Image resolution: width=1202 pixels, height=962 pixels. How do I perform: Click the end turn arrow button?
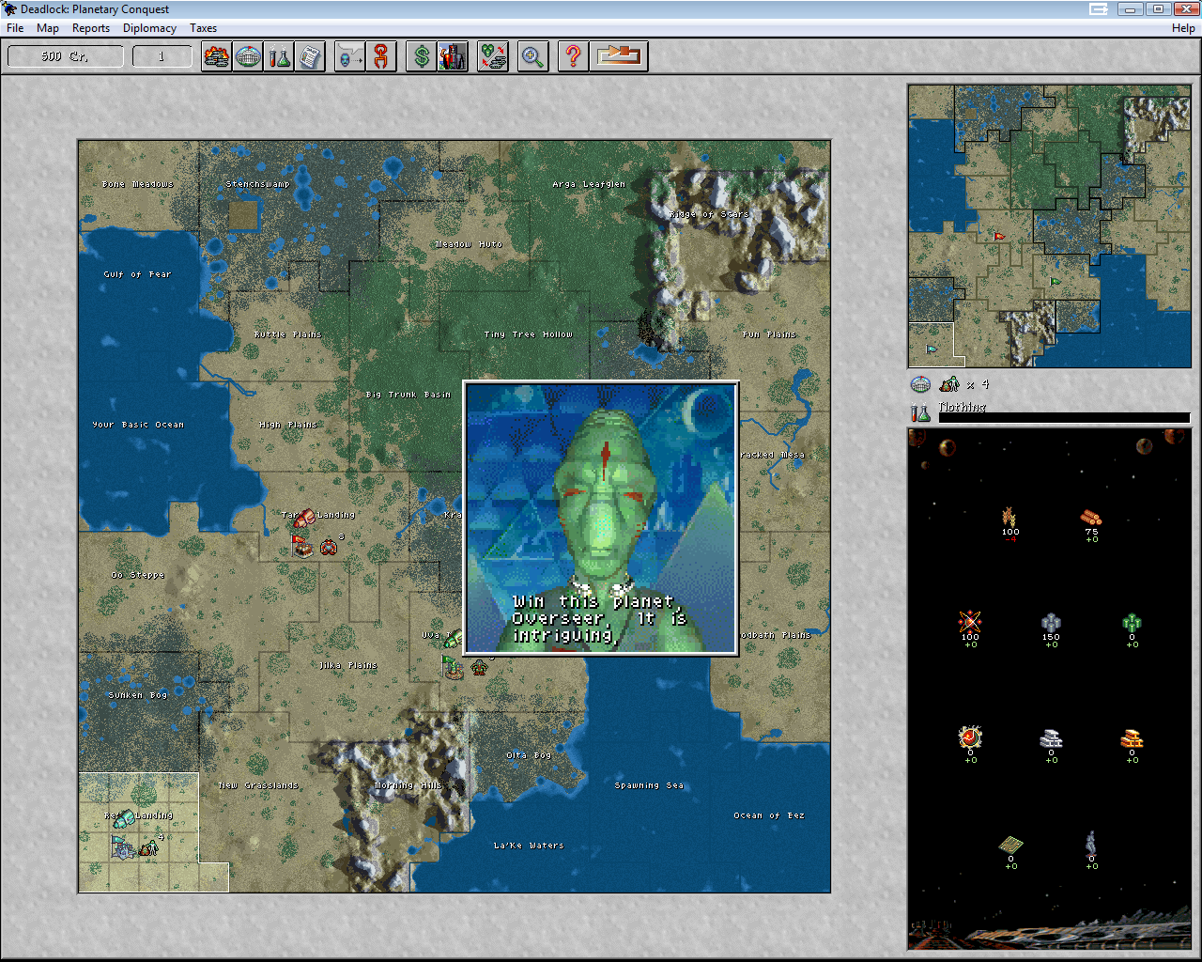coord(618,56)
